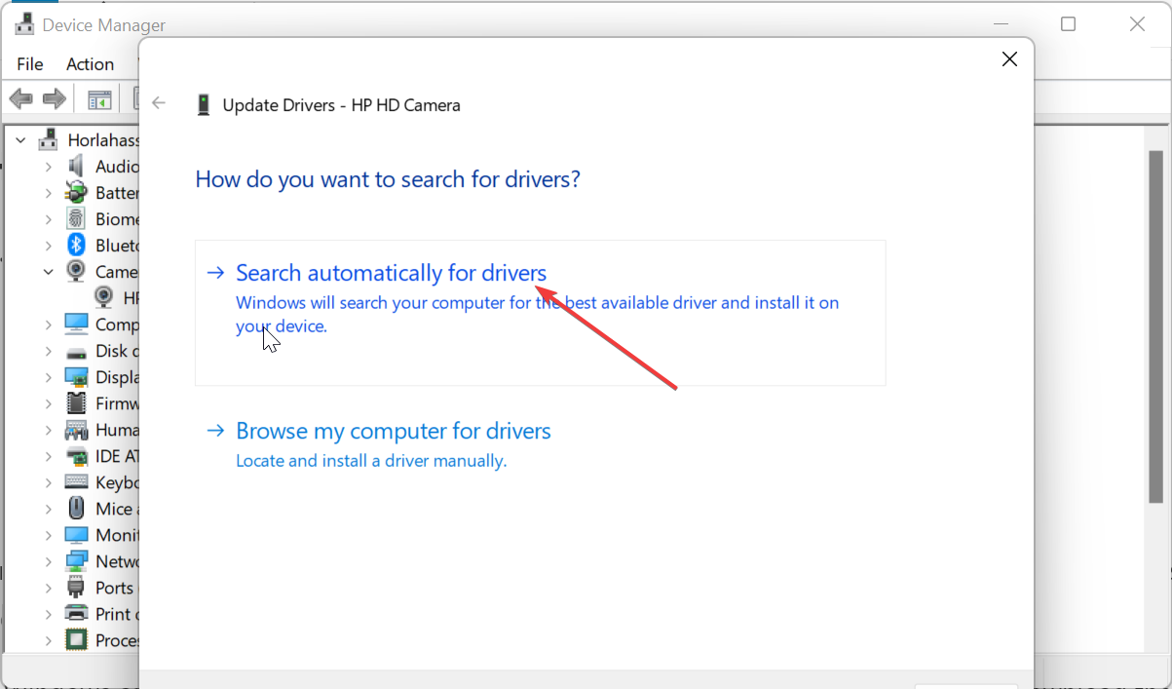Click the back arrow in Update Drivers dialog
The width and height of the screenshot is (1172, 689).
click(x=159, y=104)
